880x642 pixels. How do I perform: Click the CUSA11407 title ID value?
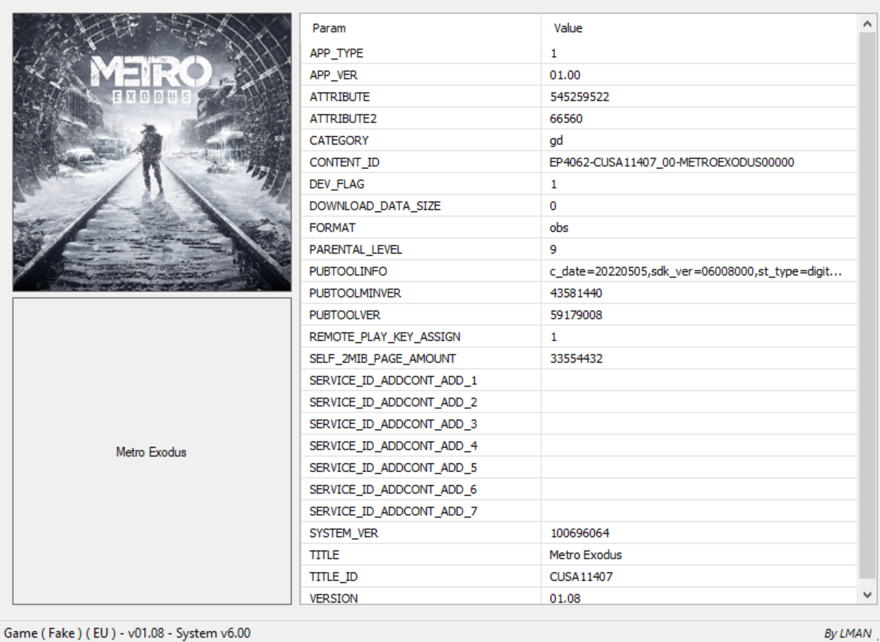coord(581,577)
